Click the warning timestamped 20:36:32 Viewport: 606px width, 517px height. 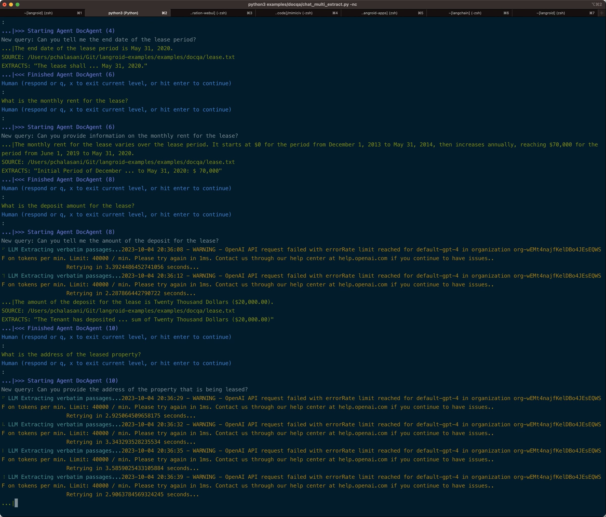[301, 429]
